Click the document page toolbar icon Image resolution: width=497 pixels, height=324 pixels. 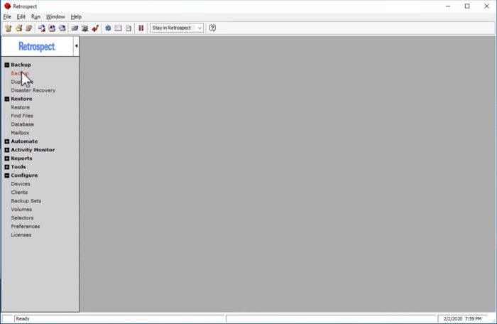(x=129, y=28)
